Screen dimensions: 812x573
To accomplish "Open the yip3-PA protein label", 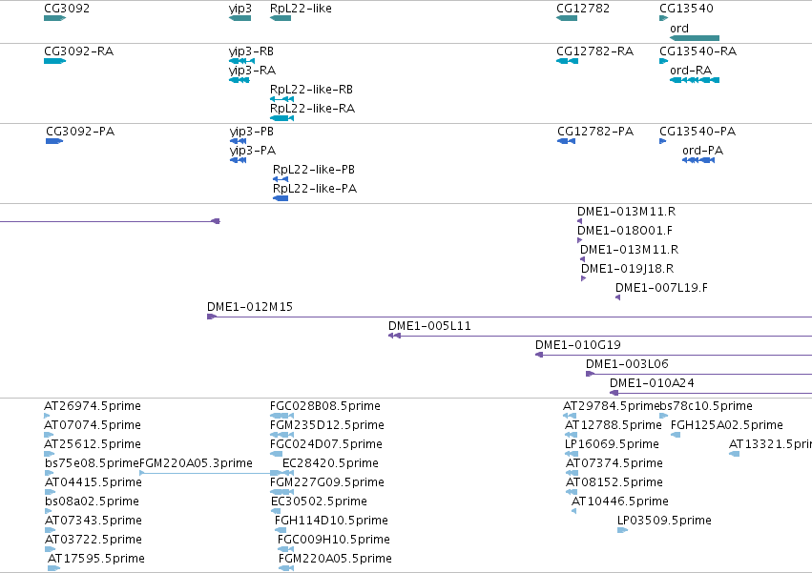I will 253,152.
